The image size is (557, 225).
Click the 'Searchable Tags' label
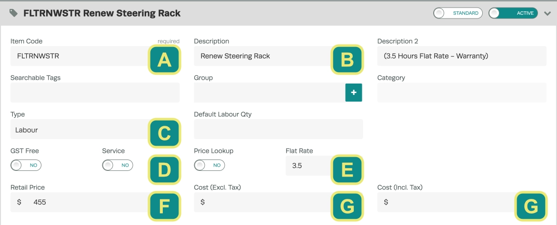point(36,77)
